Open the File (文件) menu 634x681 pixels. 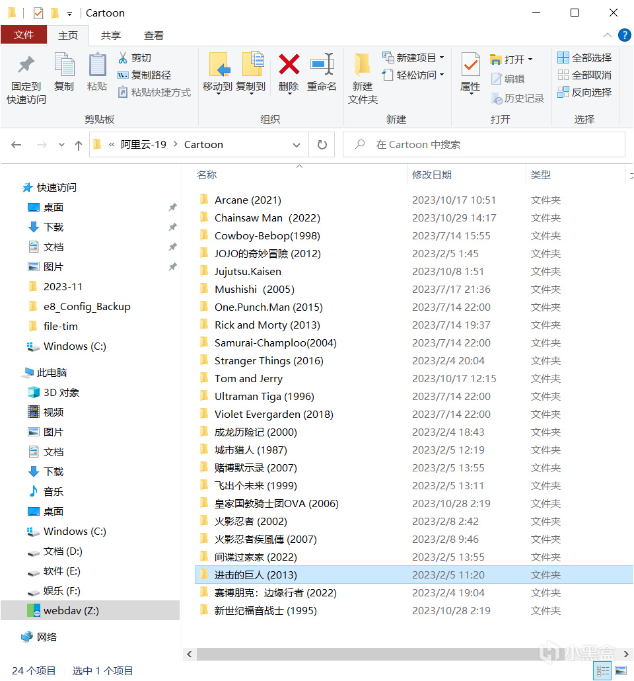23,35
